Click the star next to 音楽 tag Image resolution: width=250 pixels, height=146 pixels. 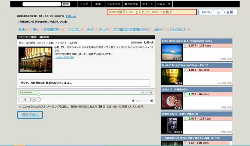click(26, 30)
